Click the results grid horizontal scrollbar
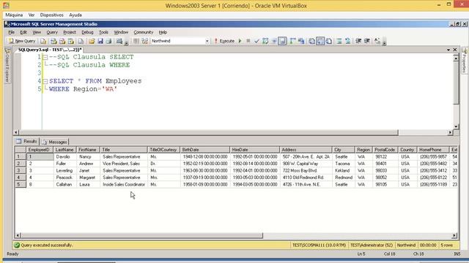The width and height of the screenshot is (469, 263). point(142,235)
